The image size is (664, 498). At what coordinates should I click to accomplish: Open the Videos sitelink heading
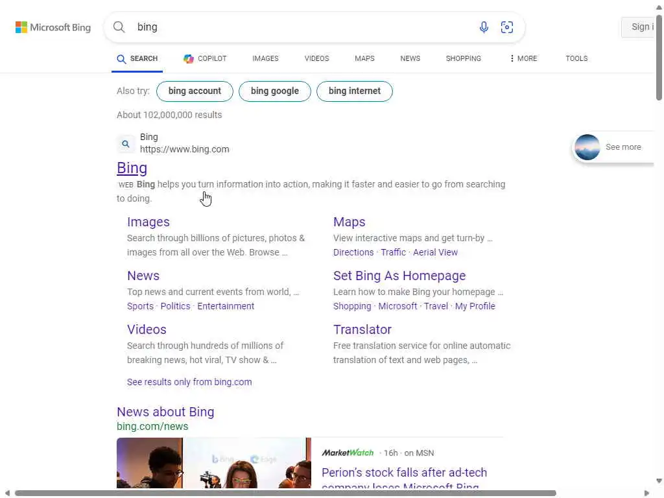[147, 329]
